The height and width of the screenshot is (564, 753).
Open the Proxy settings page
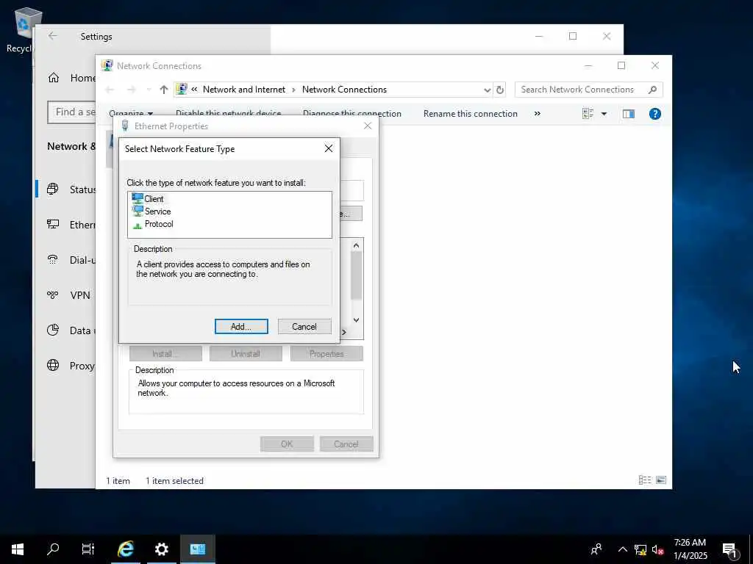tap(66, 366)
